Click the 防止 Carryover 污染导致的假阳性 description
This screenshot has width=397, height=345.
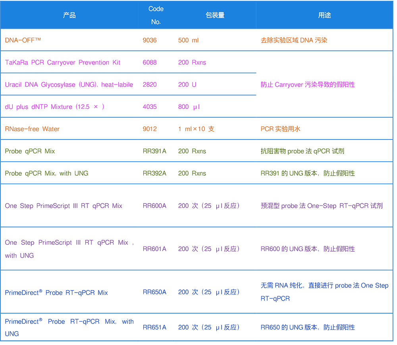[x=308, y=84]
